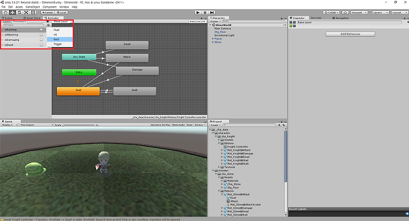Select the Rect transform tool
Viewport: 409px width, 221px height.
coord(33,12)
